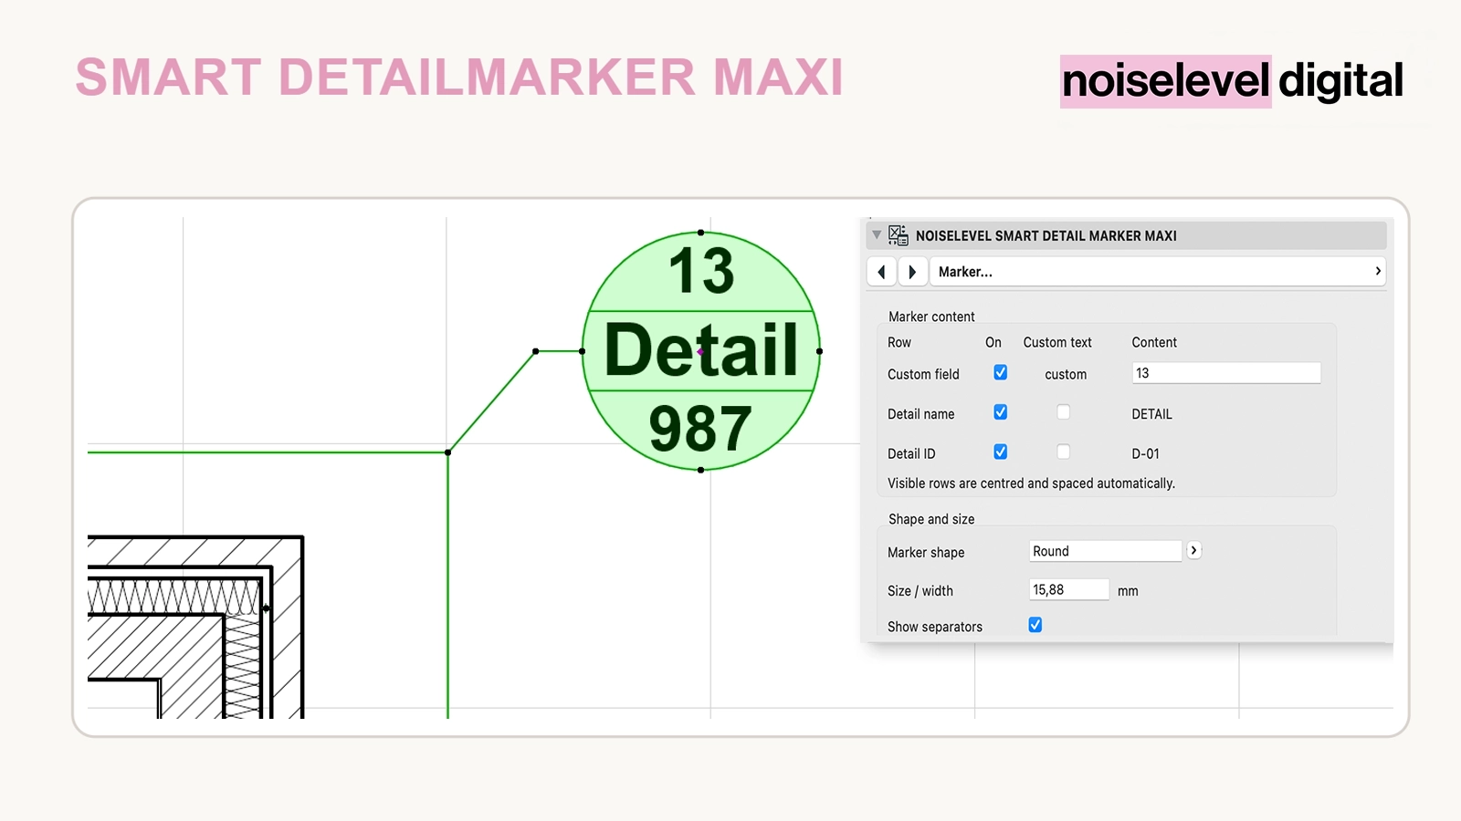Click the Custom field content input

click(x=1226, y=373)
